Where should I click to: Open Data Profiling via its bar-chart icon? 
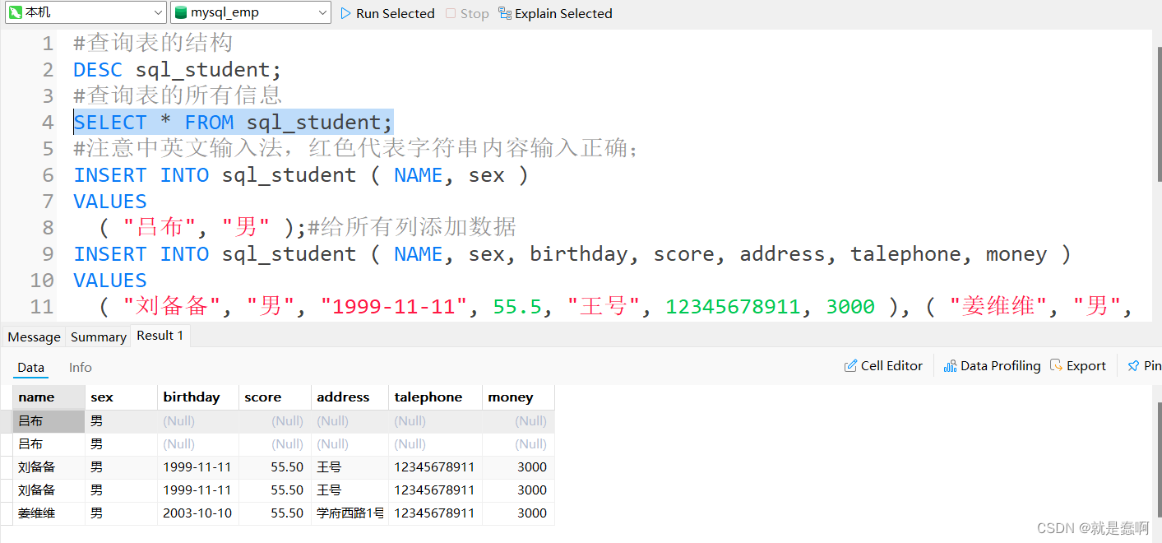(951, 365)
